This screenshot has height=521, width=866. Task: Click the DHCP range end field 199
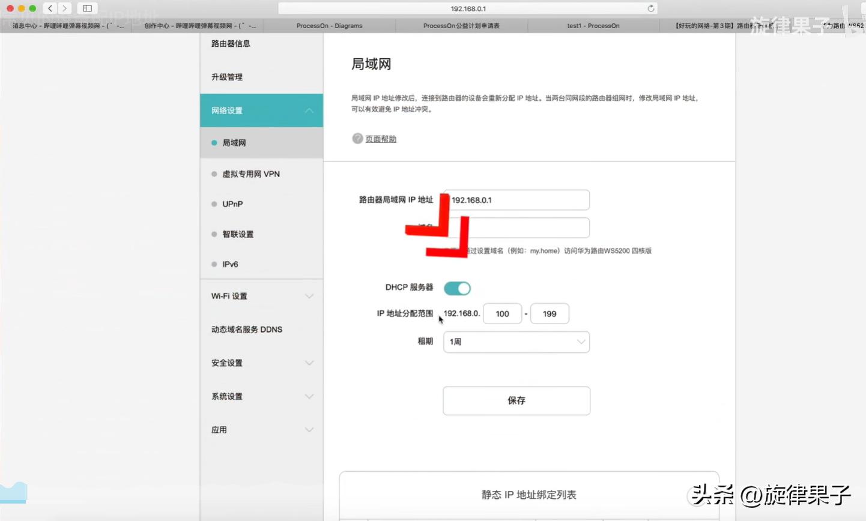coord(550,314)
